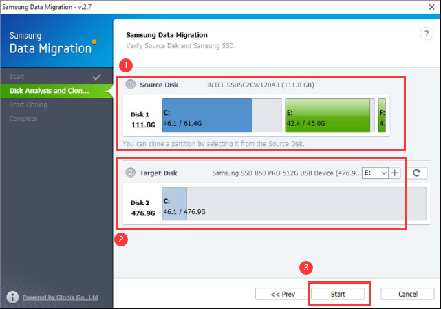
Task: Open help with the question mark icon
Action: 424,34
